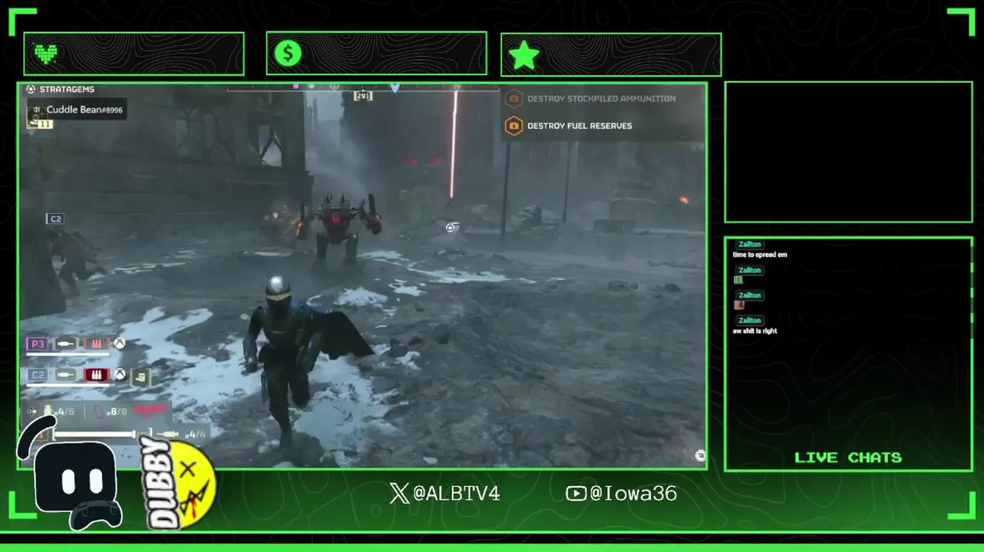Click the DESTROY STOCKPILED AMMUNITION objective text
The width and height of the screenshot is (984, 552).
602,99
